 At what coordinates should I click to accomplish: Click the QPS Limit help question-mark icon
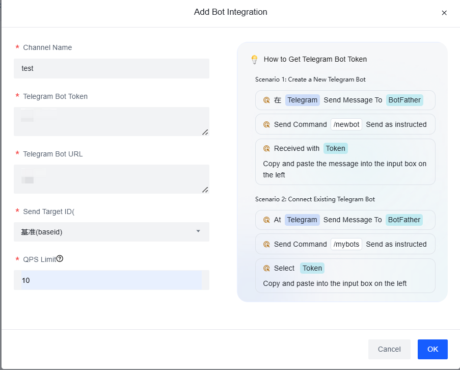(60, 259)
